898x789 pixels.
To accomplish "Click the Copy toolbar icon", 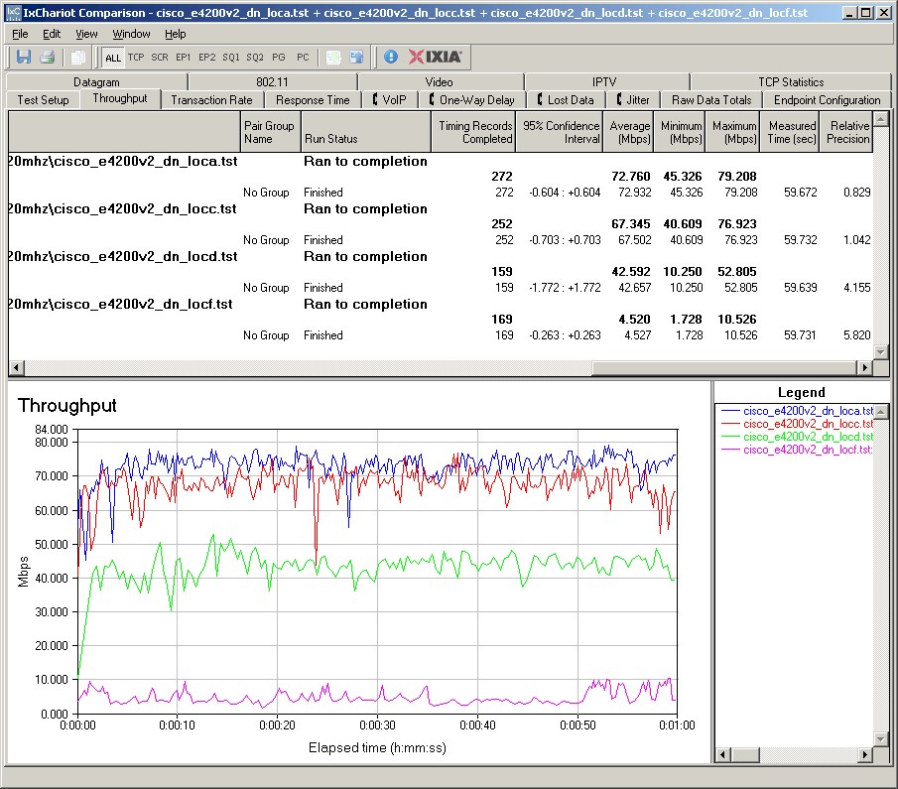I will click(x=77, y=57).
